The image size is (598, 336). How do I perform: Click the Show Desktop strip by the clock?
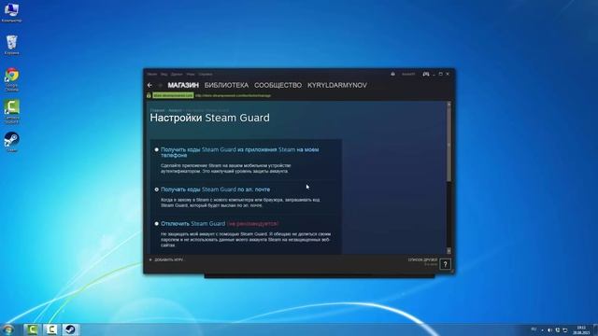tap(595, 329)
